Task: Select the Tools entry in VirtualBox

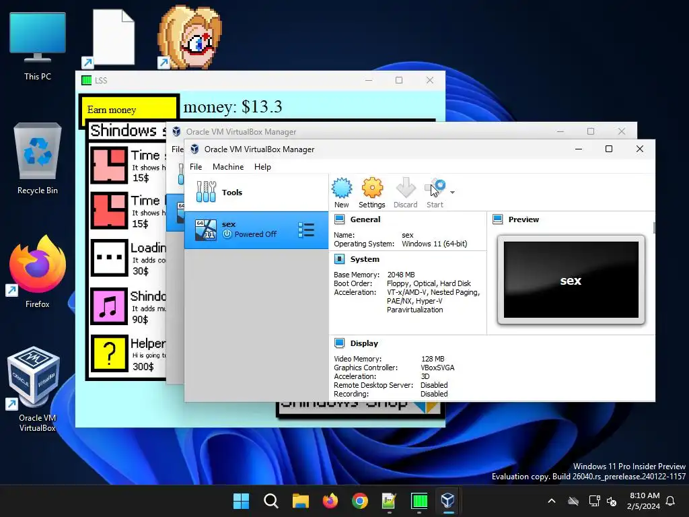Action: [256, 192]
